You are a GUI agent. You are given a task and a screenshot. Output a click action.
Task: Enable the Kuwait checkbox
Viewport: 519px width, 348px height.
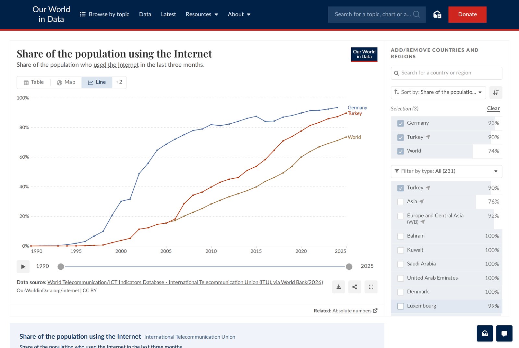coord(401,250)
